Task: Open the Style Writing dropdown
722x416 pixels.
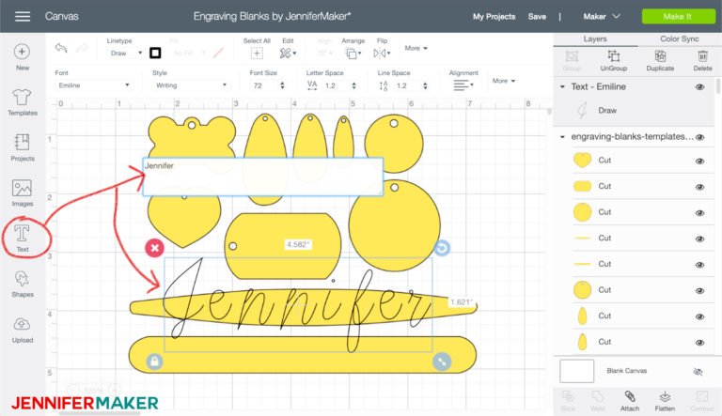Action: pos(191,85)
